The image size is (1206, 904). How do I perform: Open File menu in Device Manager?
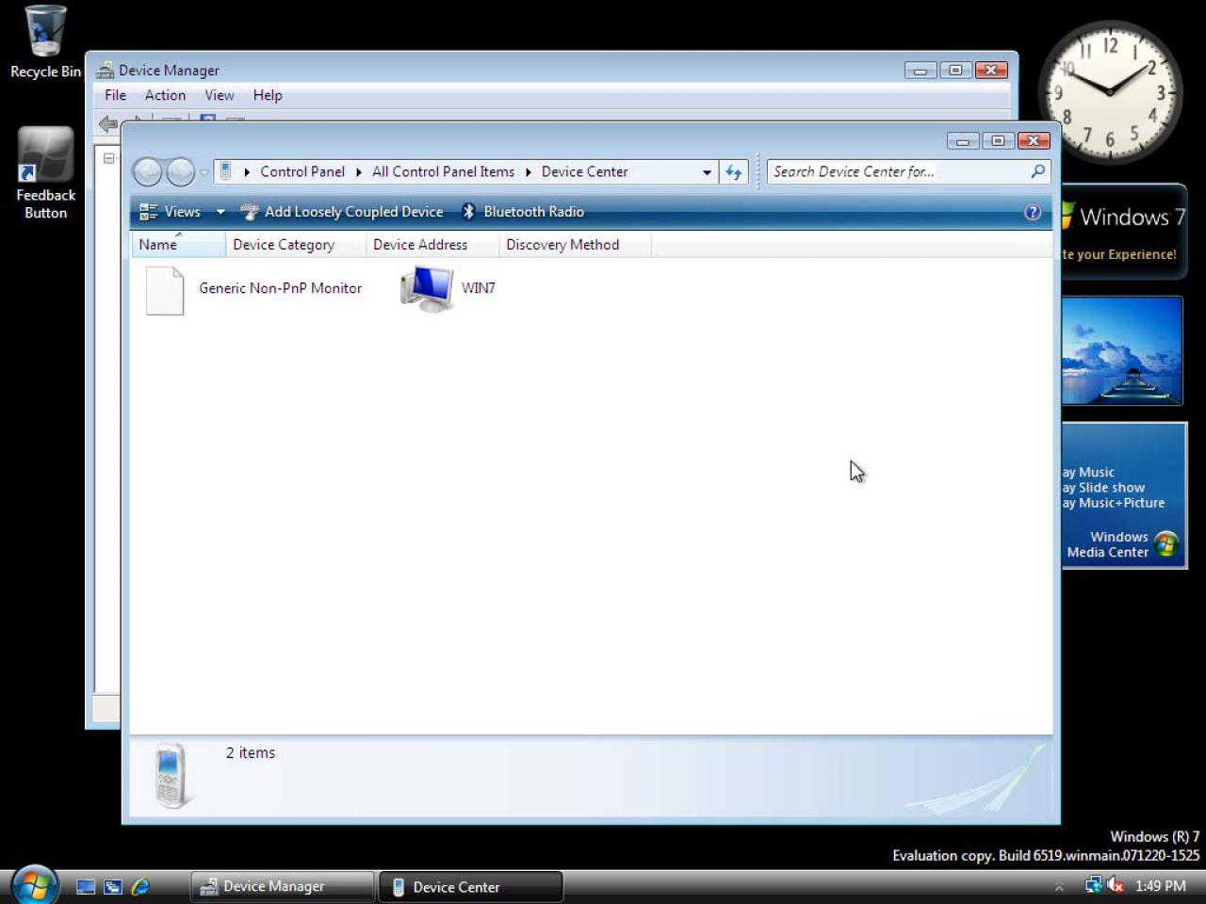coord(115,95)
